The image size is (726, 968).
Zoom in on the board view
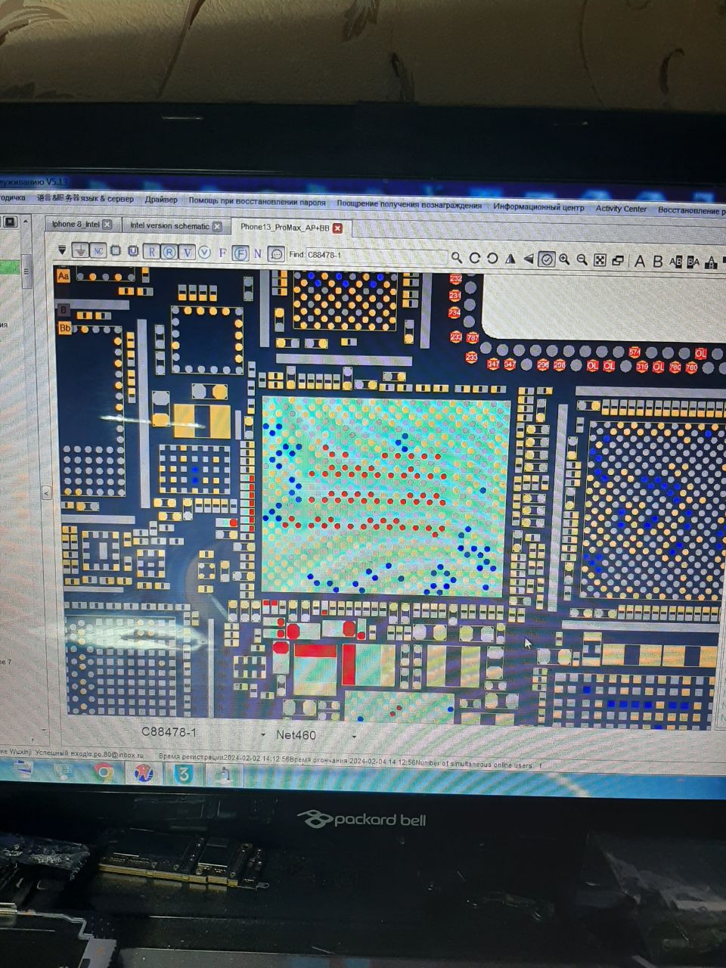[564, 259]
